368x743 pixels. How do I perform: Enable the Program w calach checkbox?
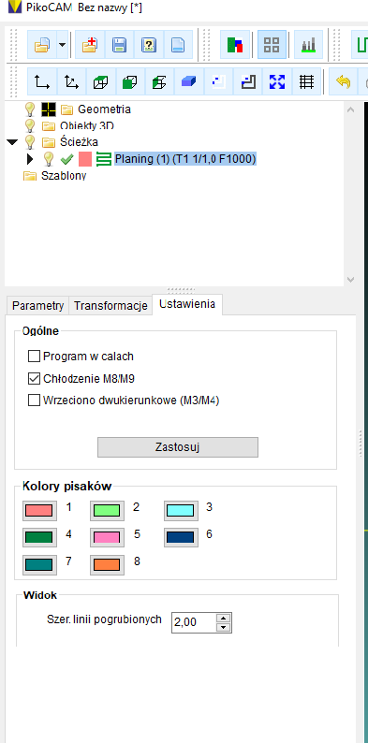click(x=34, y=356)
